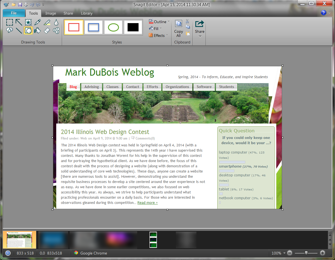Click the capture tray scrollbar
The width and height of the screenshot is (335, 260).
(330, 240)
